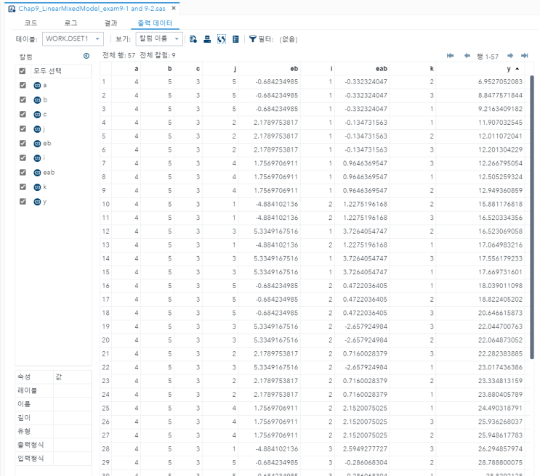Uncheck the 'y' column checkbox

point(23,202)
